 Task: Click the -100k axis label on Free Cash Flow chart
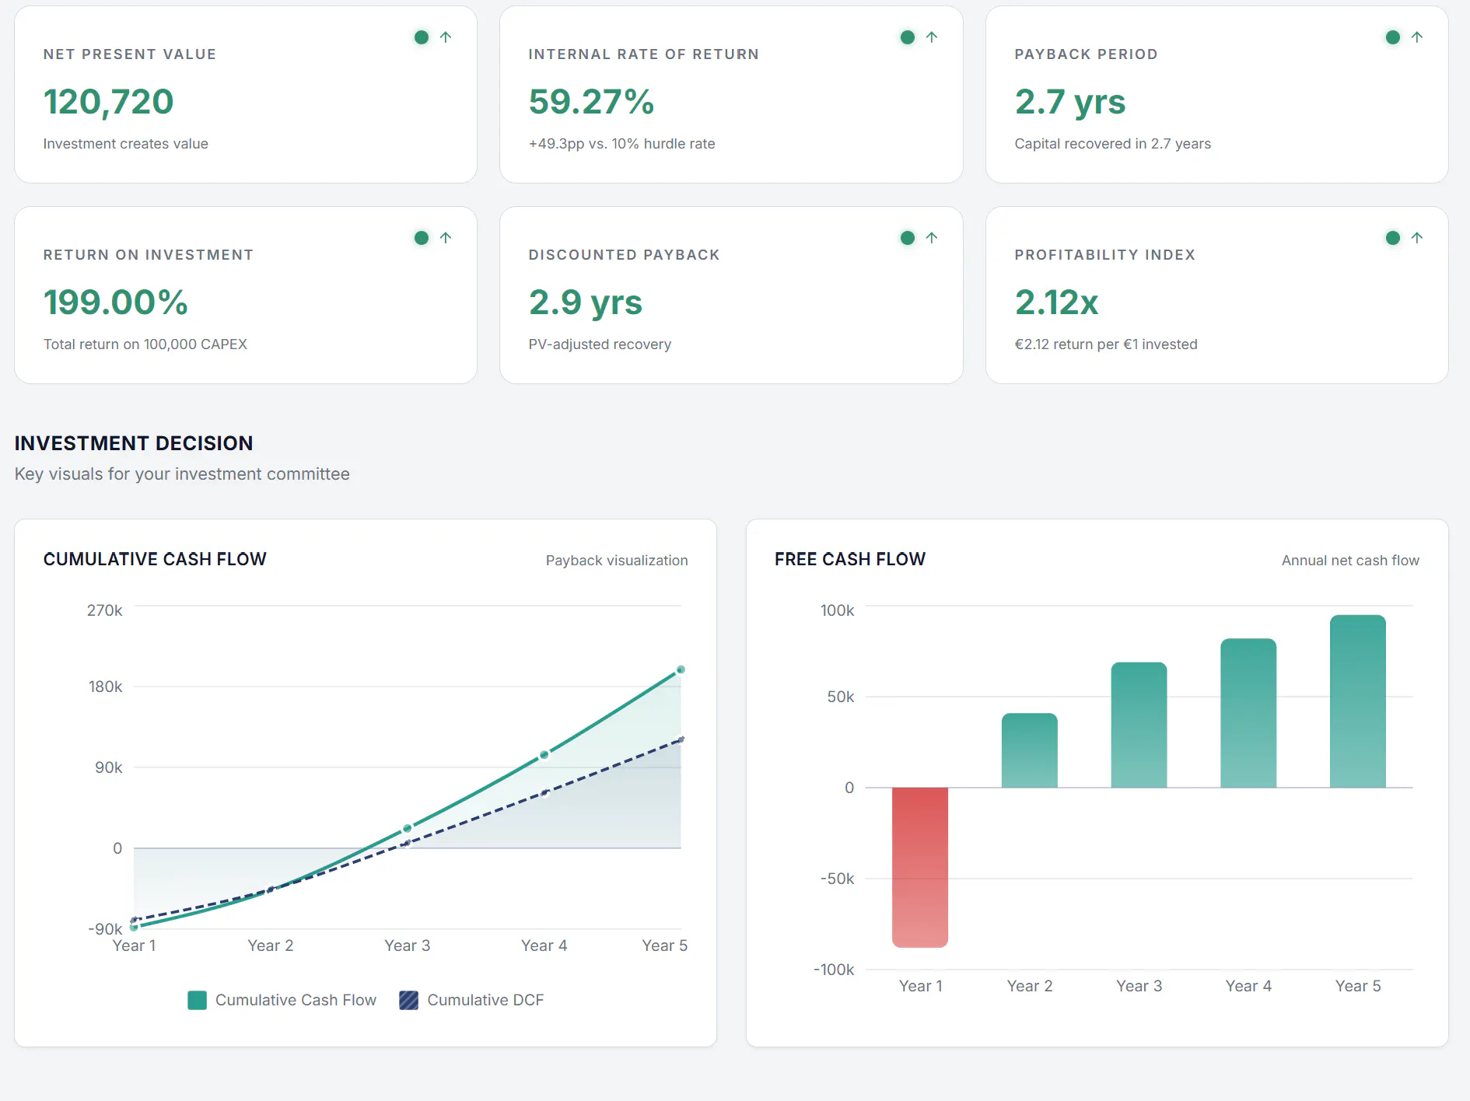point(834,970)
